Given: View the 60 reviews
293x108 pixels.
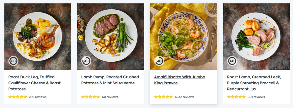Looking at the screenshot, I should [x=110, y=97].
